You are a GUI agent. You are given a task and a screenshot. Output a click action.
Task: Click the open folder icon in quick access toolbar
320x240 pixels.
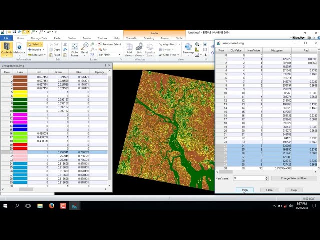pyautogui.click(x=9, y=32)
